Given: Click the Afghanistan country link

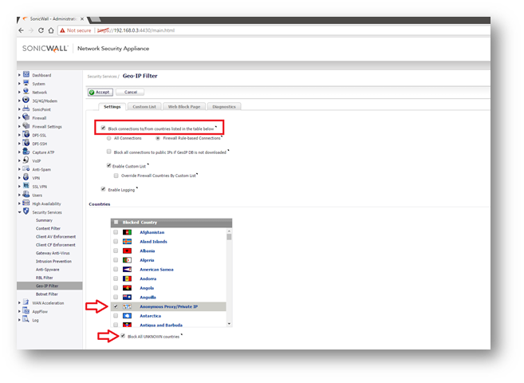Looking at the screenshot, I should pyautogui.click(x=152, y=232).
